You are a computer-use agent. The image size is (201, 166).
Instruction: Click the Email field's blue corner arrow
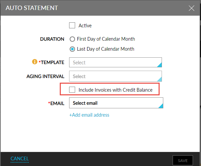pyautogui.click(x=161, y=106)
